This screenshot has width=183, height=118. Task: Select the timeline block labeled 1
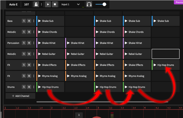click(79, 115)
